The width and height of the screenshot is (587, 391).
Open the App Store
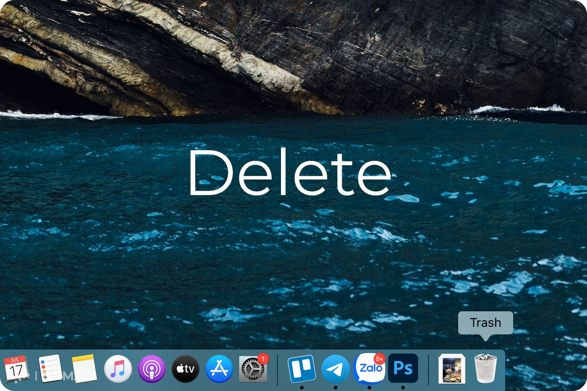click(219, 368)
